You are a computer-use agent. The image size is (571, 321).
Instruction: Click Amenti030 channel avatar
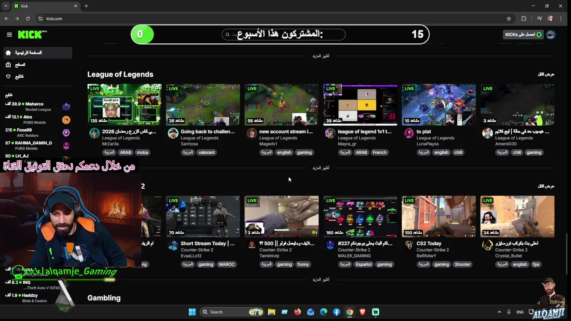point(488,133)
